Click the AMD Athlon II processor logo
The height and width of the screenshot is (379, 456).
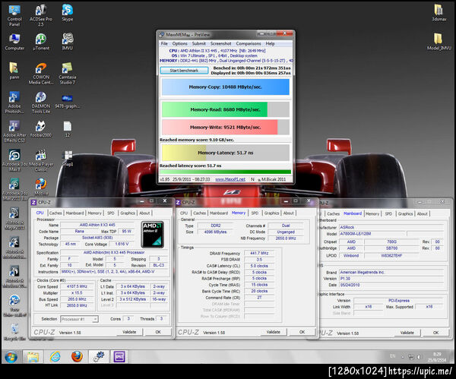(x=153, y=234)
